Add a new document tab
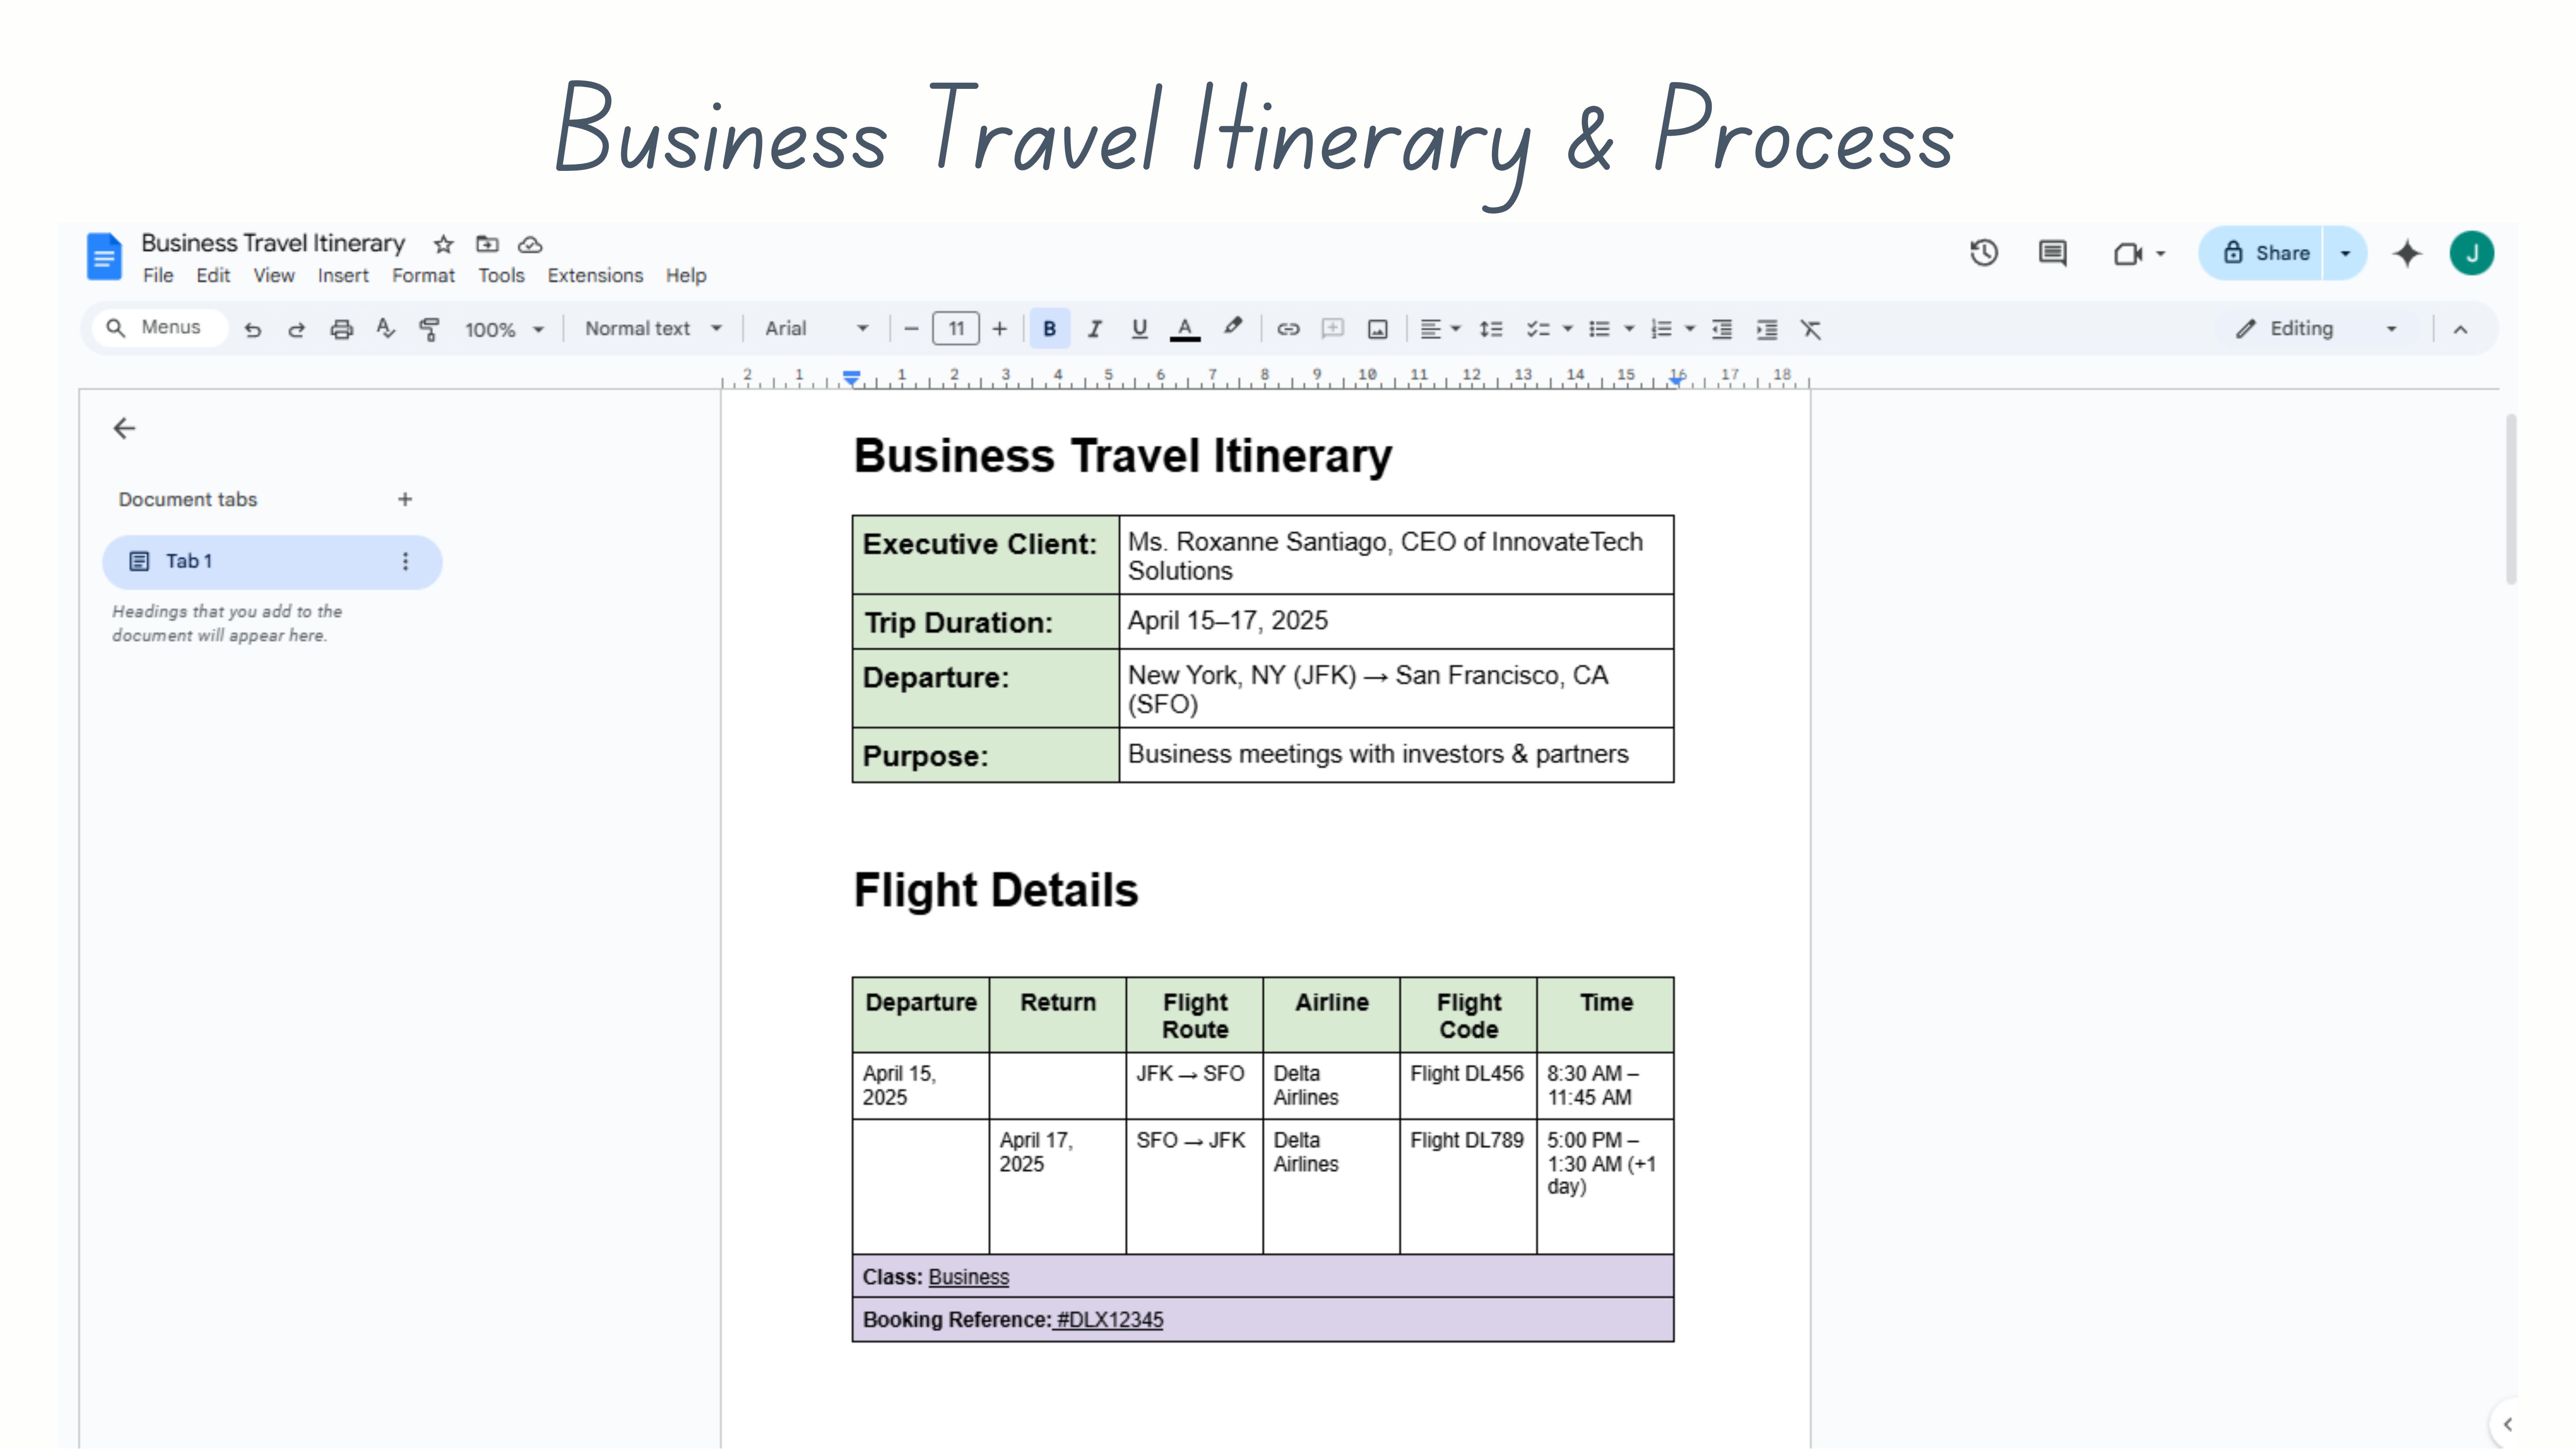The image size is (2576, 1449). 405,499
